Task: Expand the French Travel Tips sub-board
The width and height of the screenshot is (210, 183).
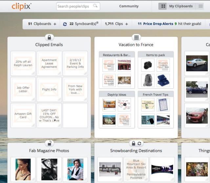Action: pyautogui.click(x=156, y=95)
